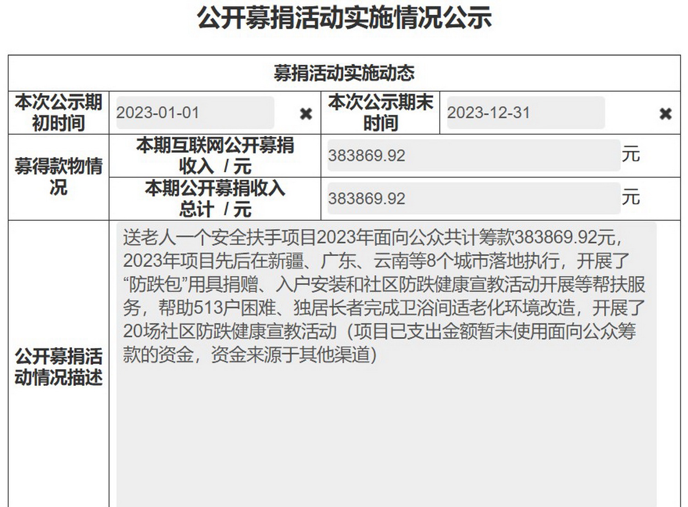The height and width of the screenshot is (507, 688).
Task: Focus the 本期公开募捐收入总计 amount field
Action: [x=474, y=199]
